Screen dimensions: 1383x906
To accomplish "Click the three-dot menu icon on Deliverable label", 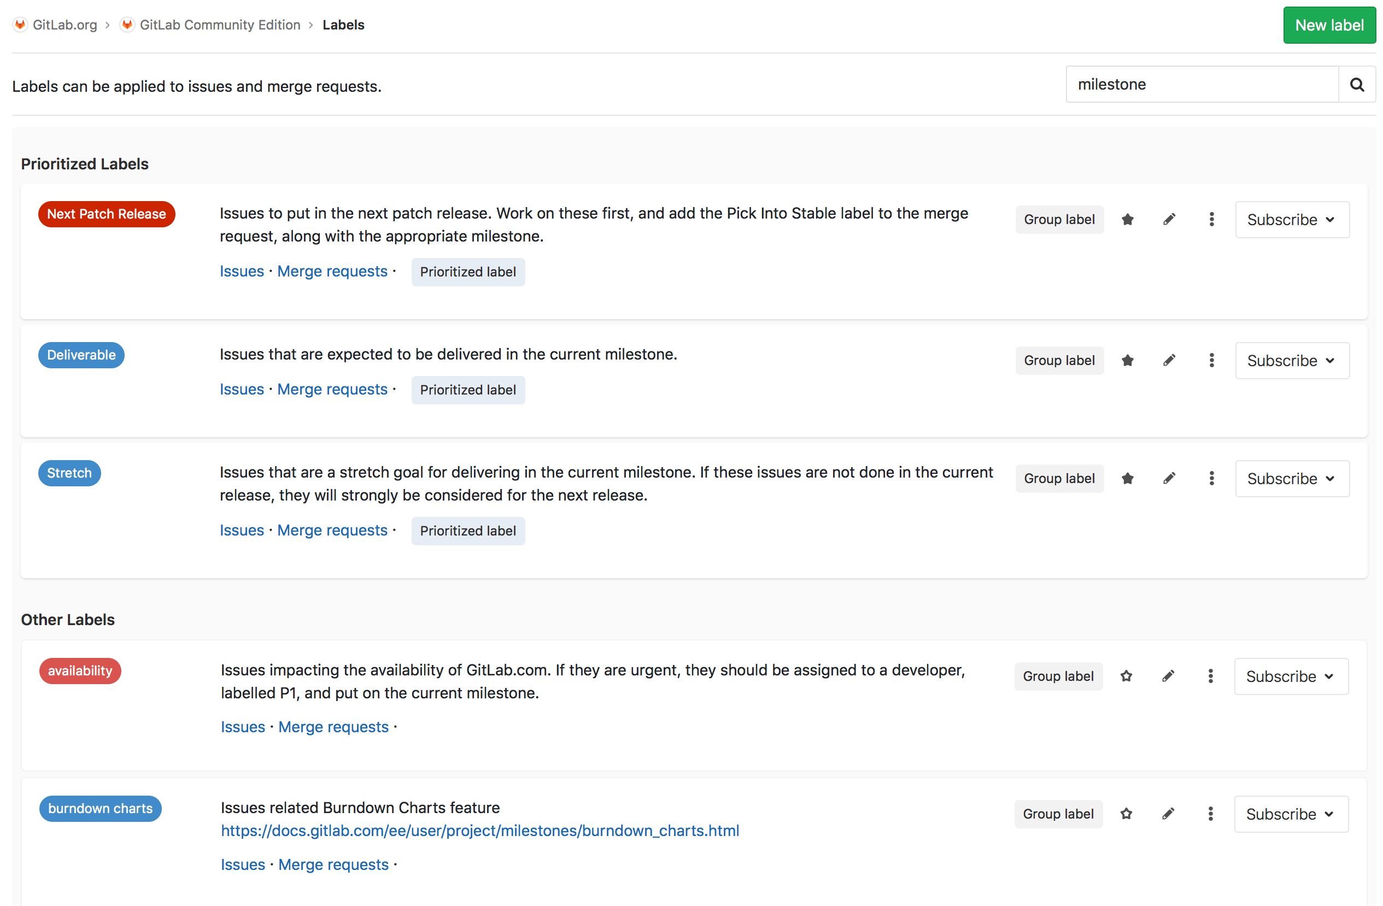I will point(1211,360).
